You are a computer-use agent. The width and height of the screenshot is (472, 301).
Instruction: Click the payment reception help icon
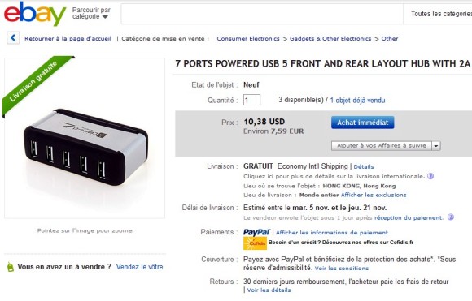click(450, 217)
